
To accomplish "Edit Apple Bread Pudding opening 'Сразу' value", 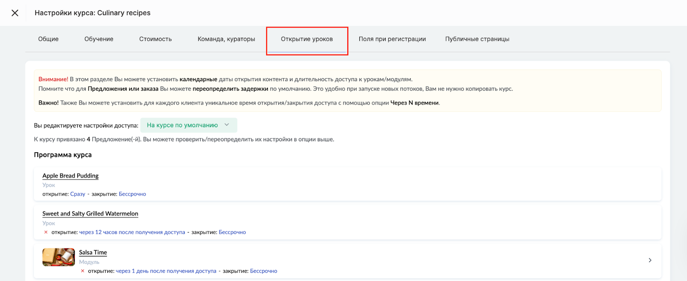I will tap(78, 194).
